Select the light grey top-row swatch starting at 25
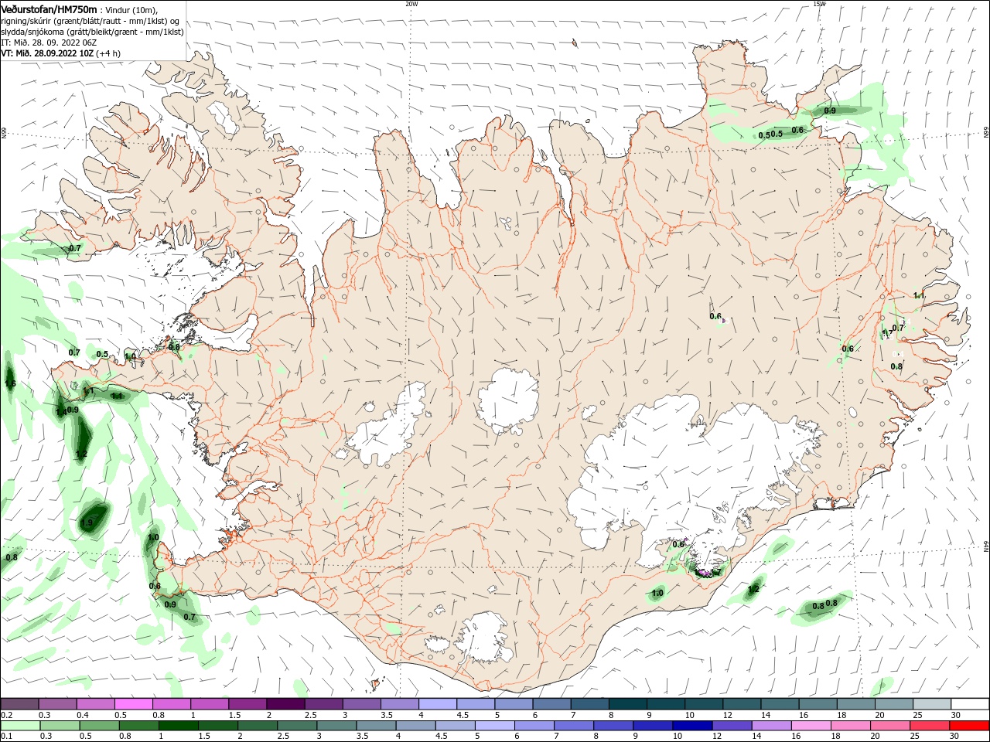 (x=933, y=704)
